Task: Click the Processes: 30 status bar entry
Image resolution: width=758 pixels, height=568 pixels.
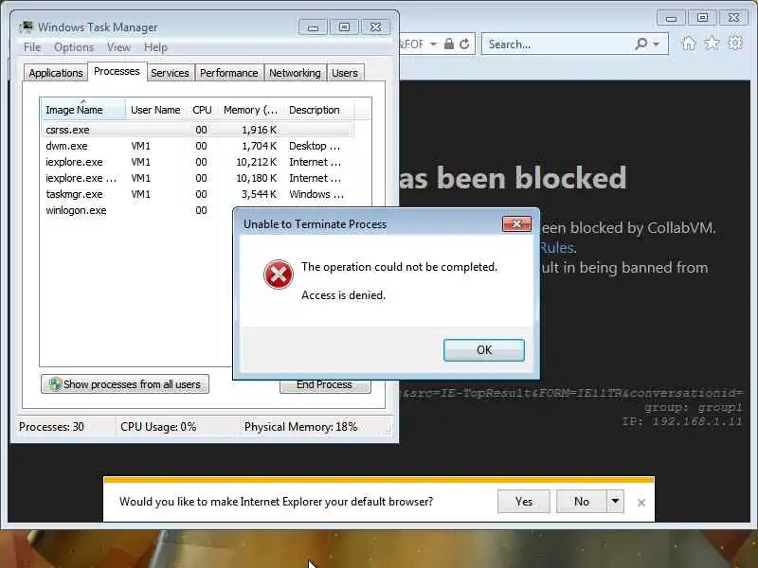Action: pos(51,427)
